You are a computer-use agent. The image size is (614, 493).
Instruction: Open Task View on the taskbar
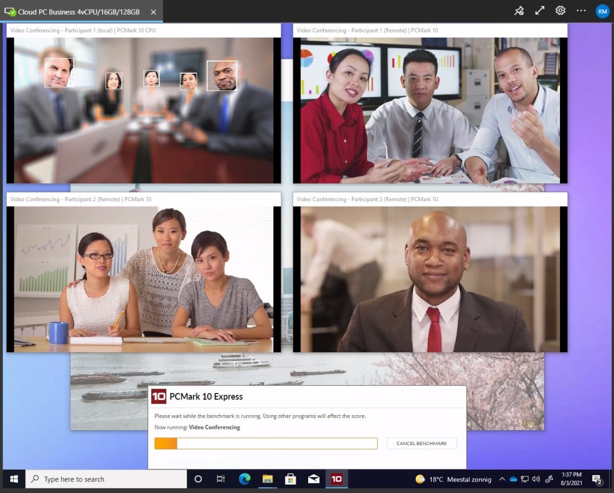[221, 479]
